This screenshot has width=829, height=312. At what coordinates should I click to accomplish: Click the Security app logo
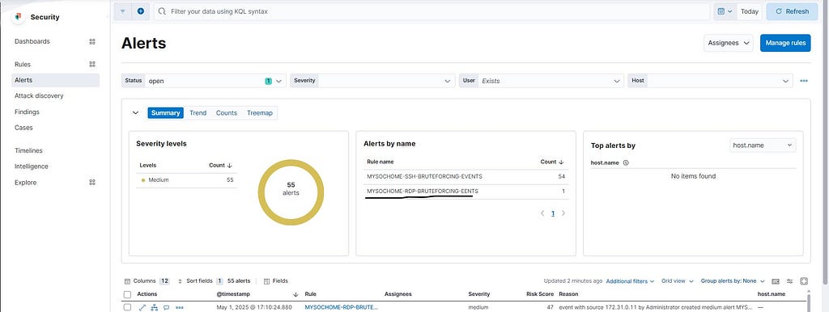click(x=19, y=17)
